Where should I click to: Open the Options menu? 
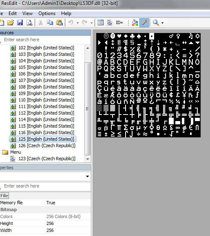47,13
